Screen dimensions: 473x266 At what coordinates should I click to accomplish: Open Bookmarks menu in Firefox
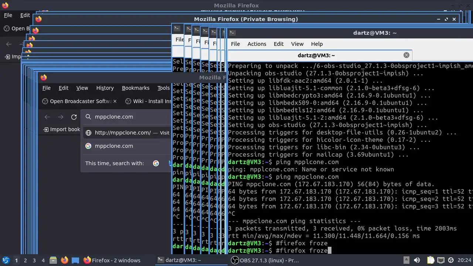tap(136, 88)
